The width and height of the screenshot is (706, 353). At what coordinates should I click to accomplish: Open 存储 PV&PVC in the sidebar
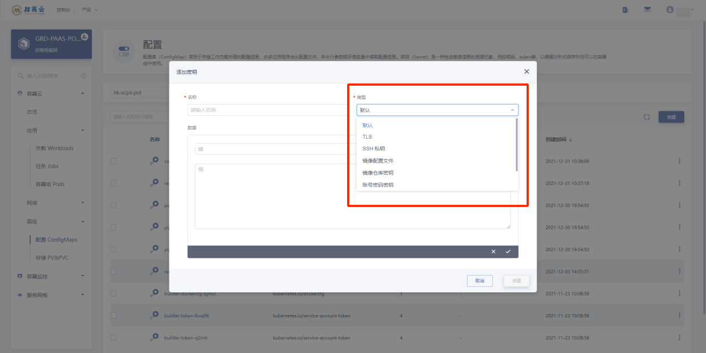52,258
